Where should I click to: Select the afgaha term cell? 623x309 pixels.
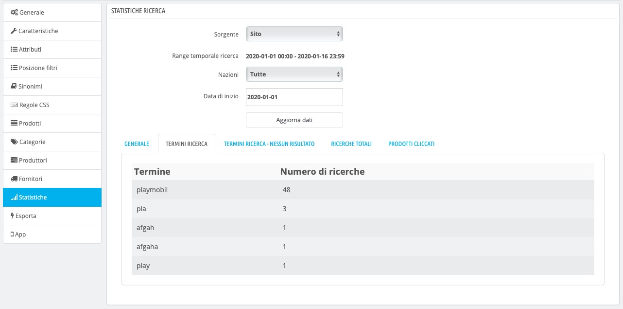tap(147, 247)
